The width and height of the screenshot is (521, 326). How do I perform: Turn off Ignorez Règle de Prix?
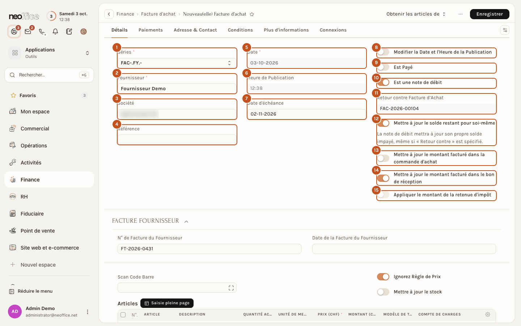tap(383, 277)
